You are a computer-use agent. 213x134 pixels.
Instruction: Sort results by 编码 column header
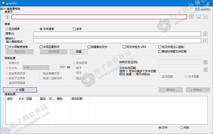(x=63, y=99)
